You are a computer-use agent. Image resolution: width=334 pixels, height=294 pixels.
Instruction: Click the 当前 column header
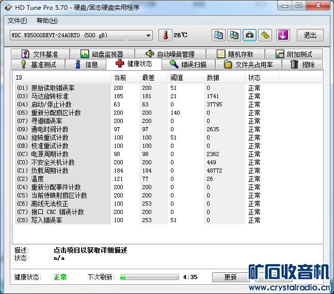pyautogui.click(x=125, y=78)
